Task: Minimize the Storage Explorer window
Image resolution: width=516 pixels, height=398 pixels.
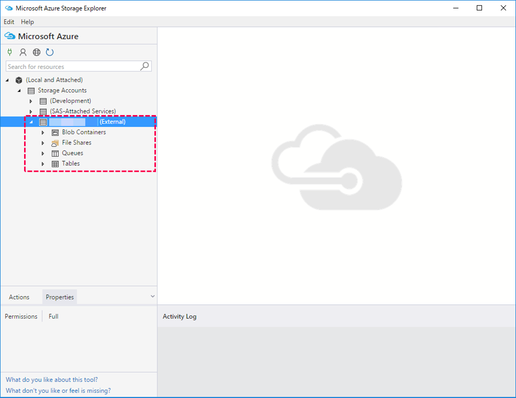Action: 456,8
